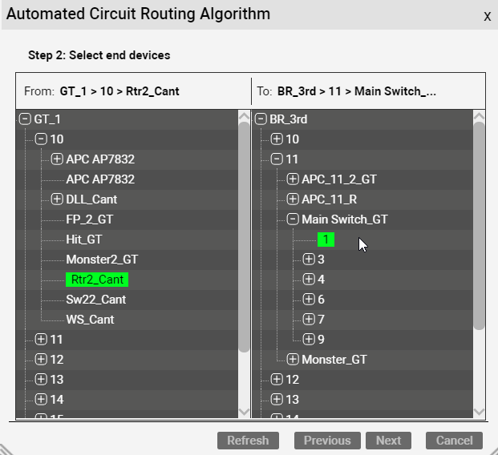
Task: Close the routing algorithm dialog
Action: pyautogui.click(x=487, y=16)
